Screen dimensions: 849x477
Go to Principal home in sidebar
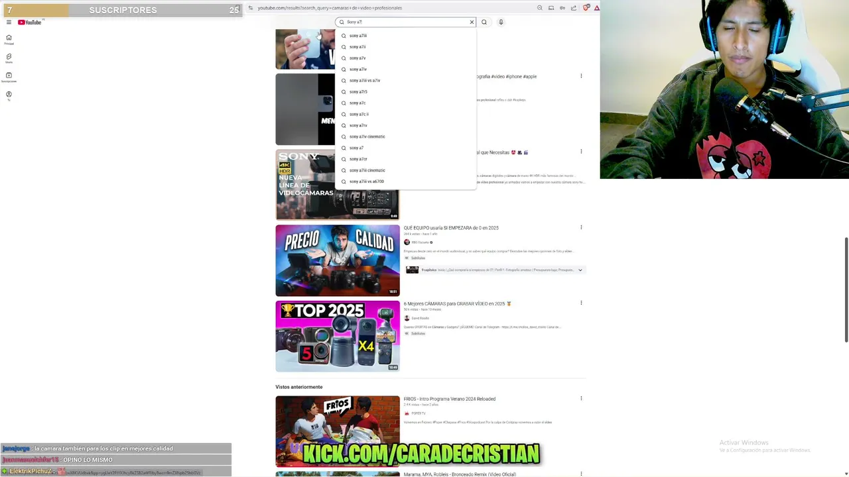pyautogui.click(x=9, y=40)
